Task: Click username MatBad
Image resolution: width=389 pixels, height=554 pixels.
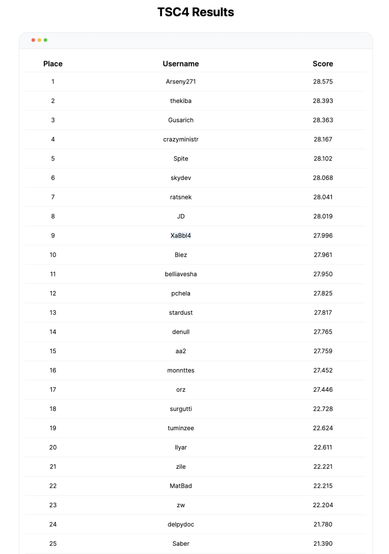Action: [181, 486]
